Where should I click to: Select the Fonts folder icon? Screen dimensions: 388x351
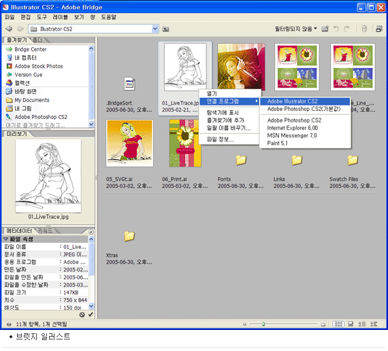[241, 160]
